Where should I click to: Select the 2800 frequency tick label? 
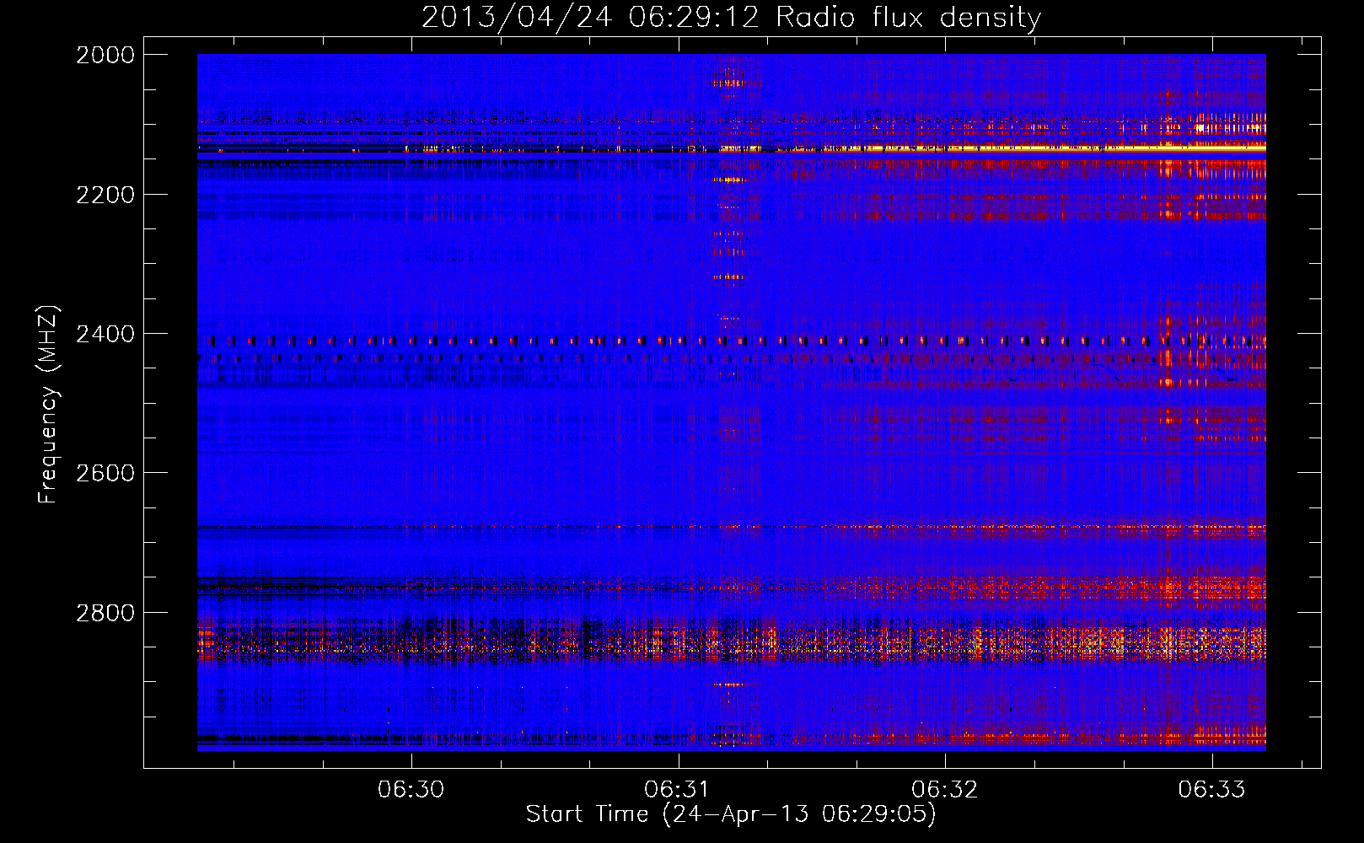105,613
